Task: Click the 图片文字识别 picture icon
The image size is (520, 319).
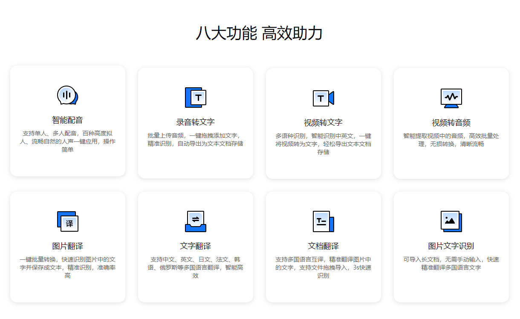Action: pos(451,221)
